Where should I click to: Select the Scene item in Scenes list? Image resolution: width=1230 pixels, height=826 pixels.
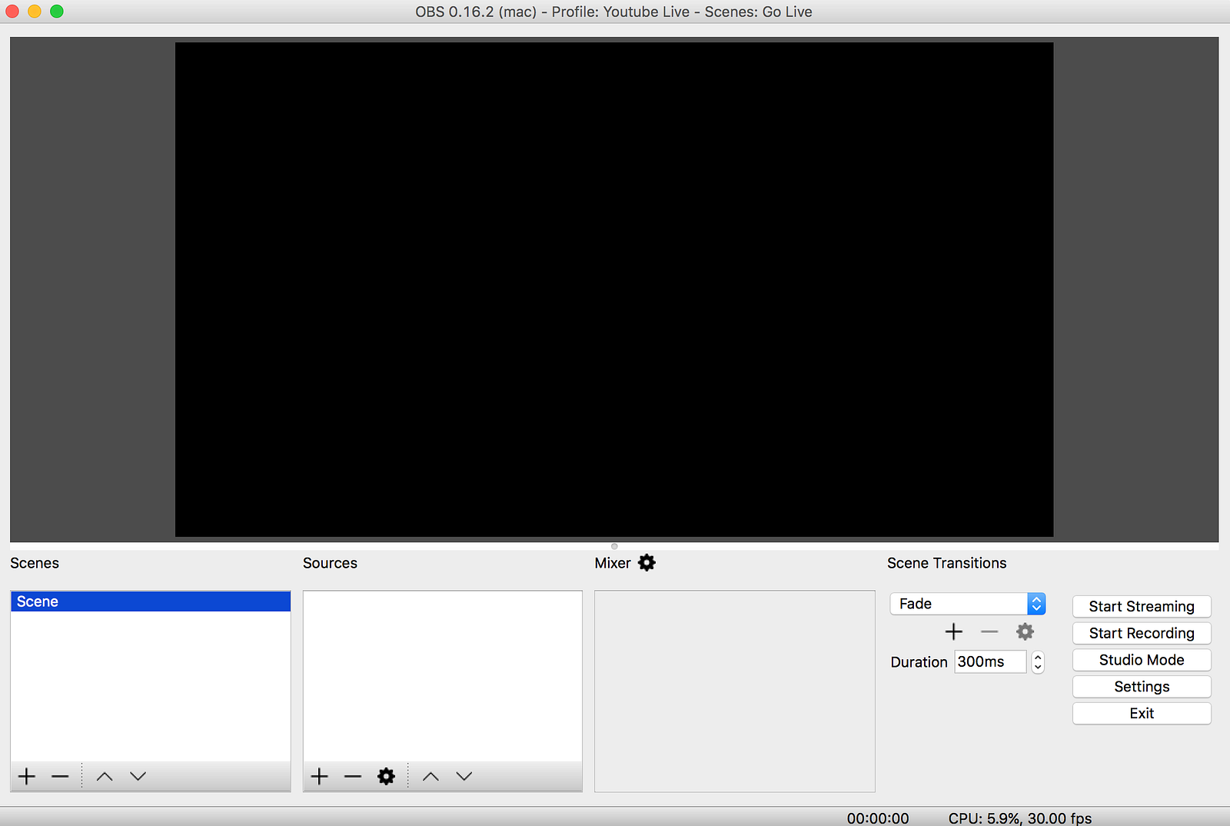[151, 601]
